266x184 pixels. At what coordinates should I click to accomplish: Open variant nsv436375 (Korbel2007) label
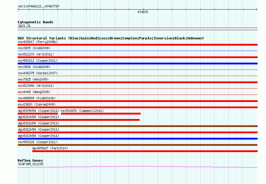click(38, 73)
